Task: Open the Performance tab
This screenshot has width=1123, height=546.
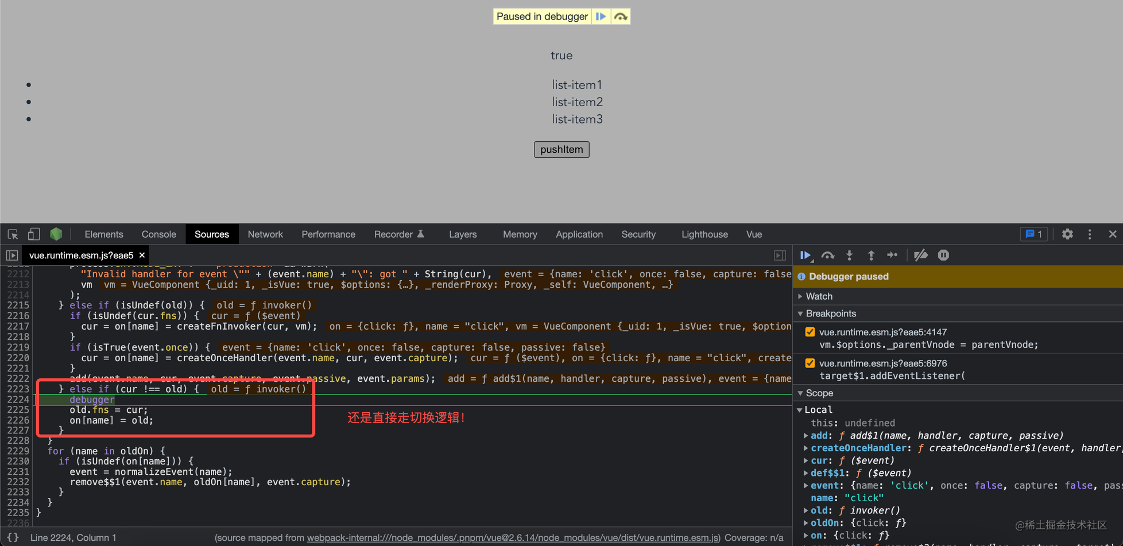Action: pos(328,234)
